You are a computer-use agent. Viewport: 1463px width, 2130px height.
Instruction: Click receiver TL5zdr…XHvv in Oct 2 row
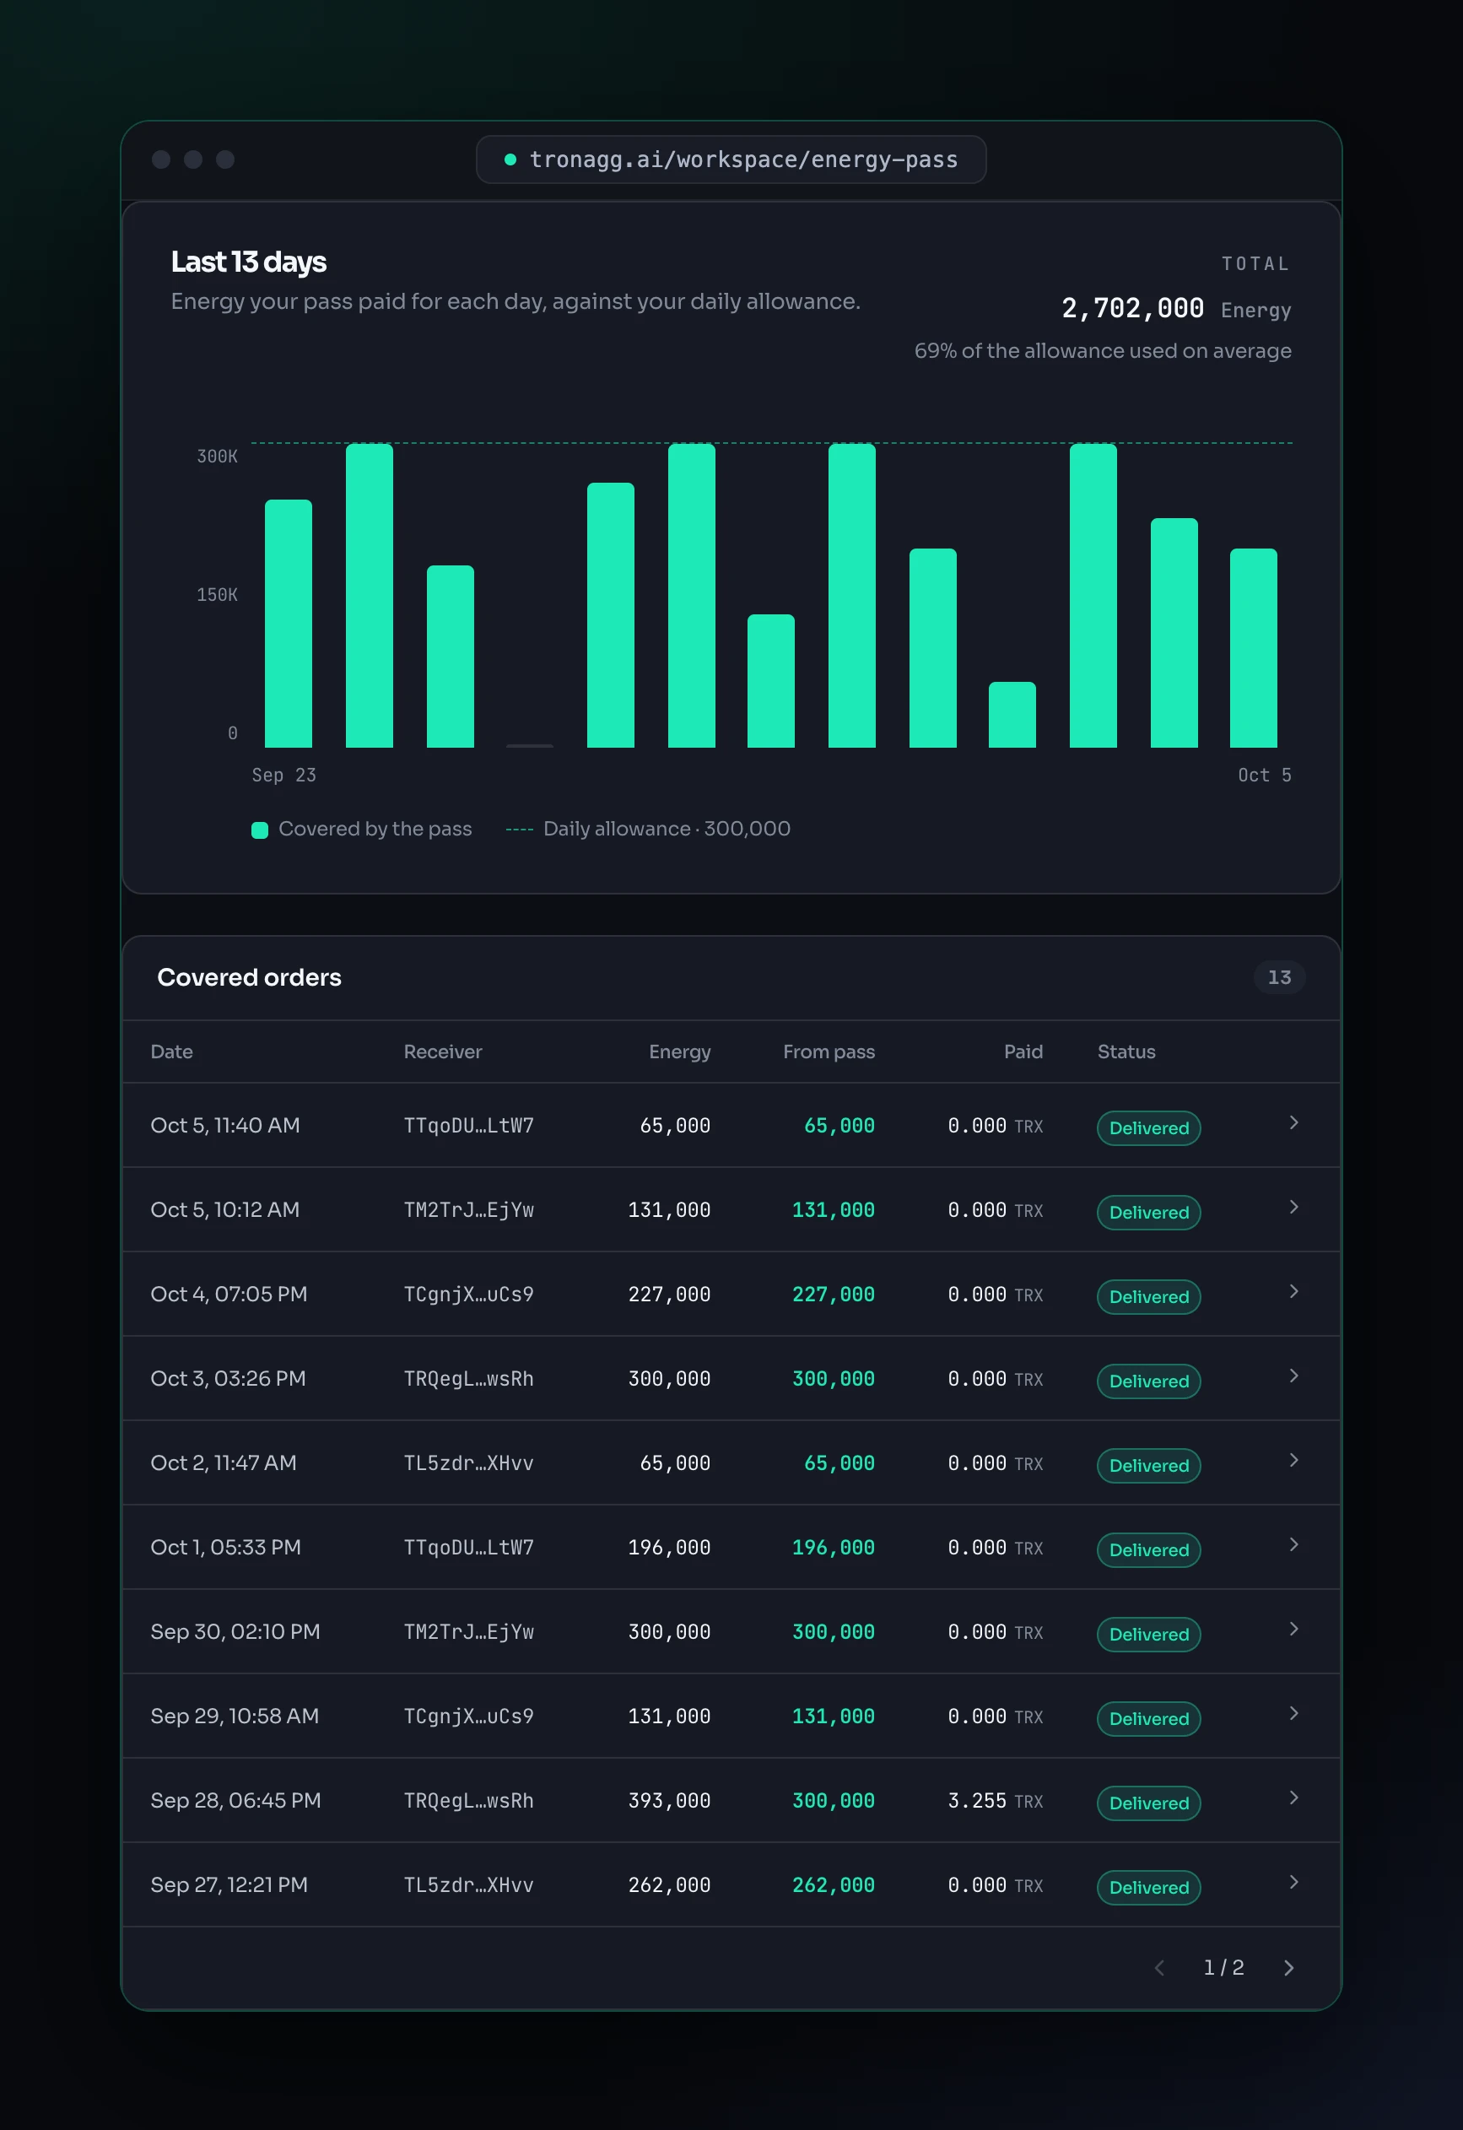[x=468, y=1463]
